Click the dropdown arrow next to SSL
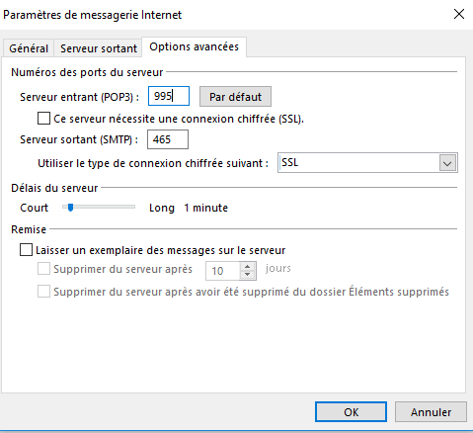 pos(447,163)
